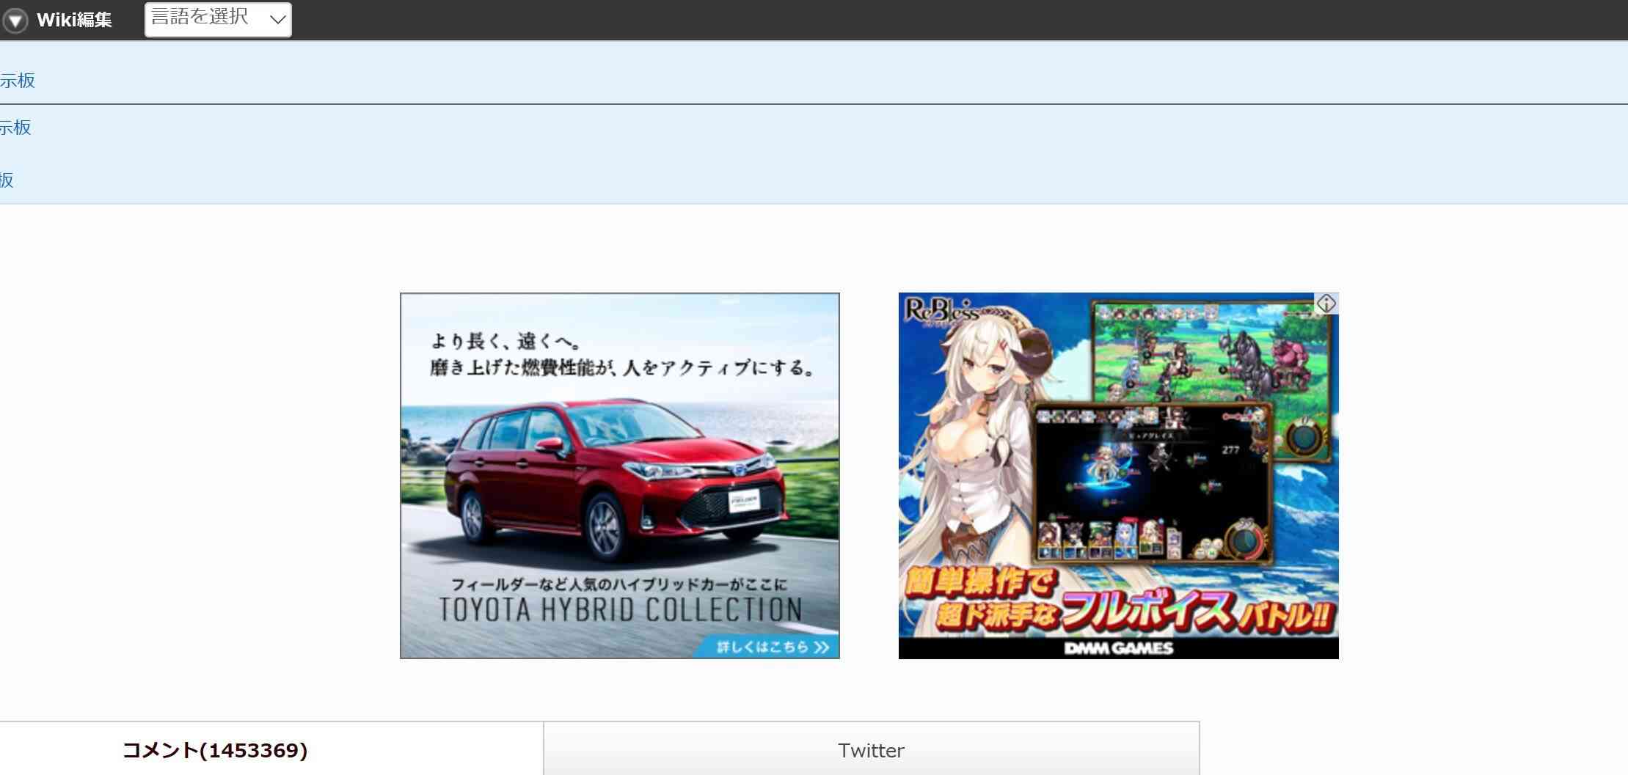1628x775 pixels.
Task: Switch to the Twitter tab
Action: coord(872,750)
